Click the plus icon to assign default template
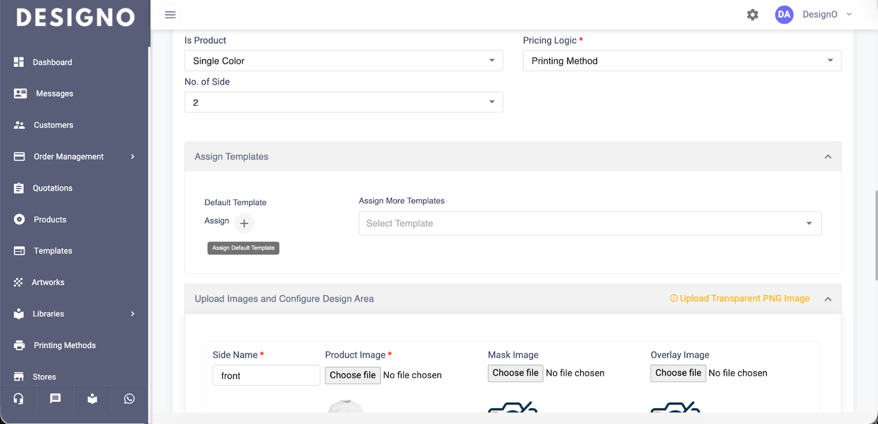 [244, 223]
